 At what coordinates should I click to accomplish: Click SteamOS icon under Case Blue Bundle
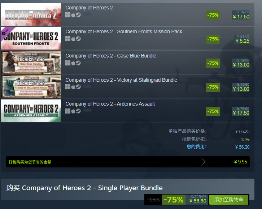tap(78, 63)
